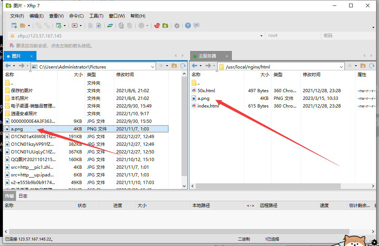Click the transfer-to-left file icon

tap(90, 26)
